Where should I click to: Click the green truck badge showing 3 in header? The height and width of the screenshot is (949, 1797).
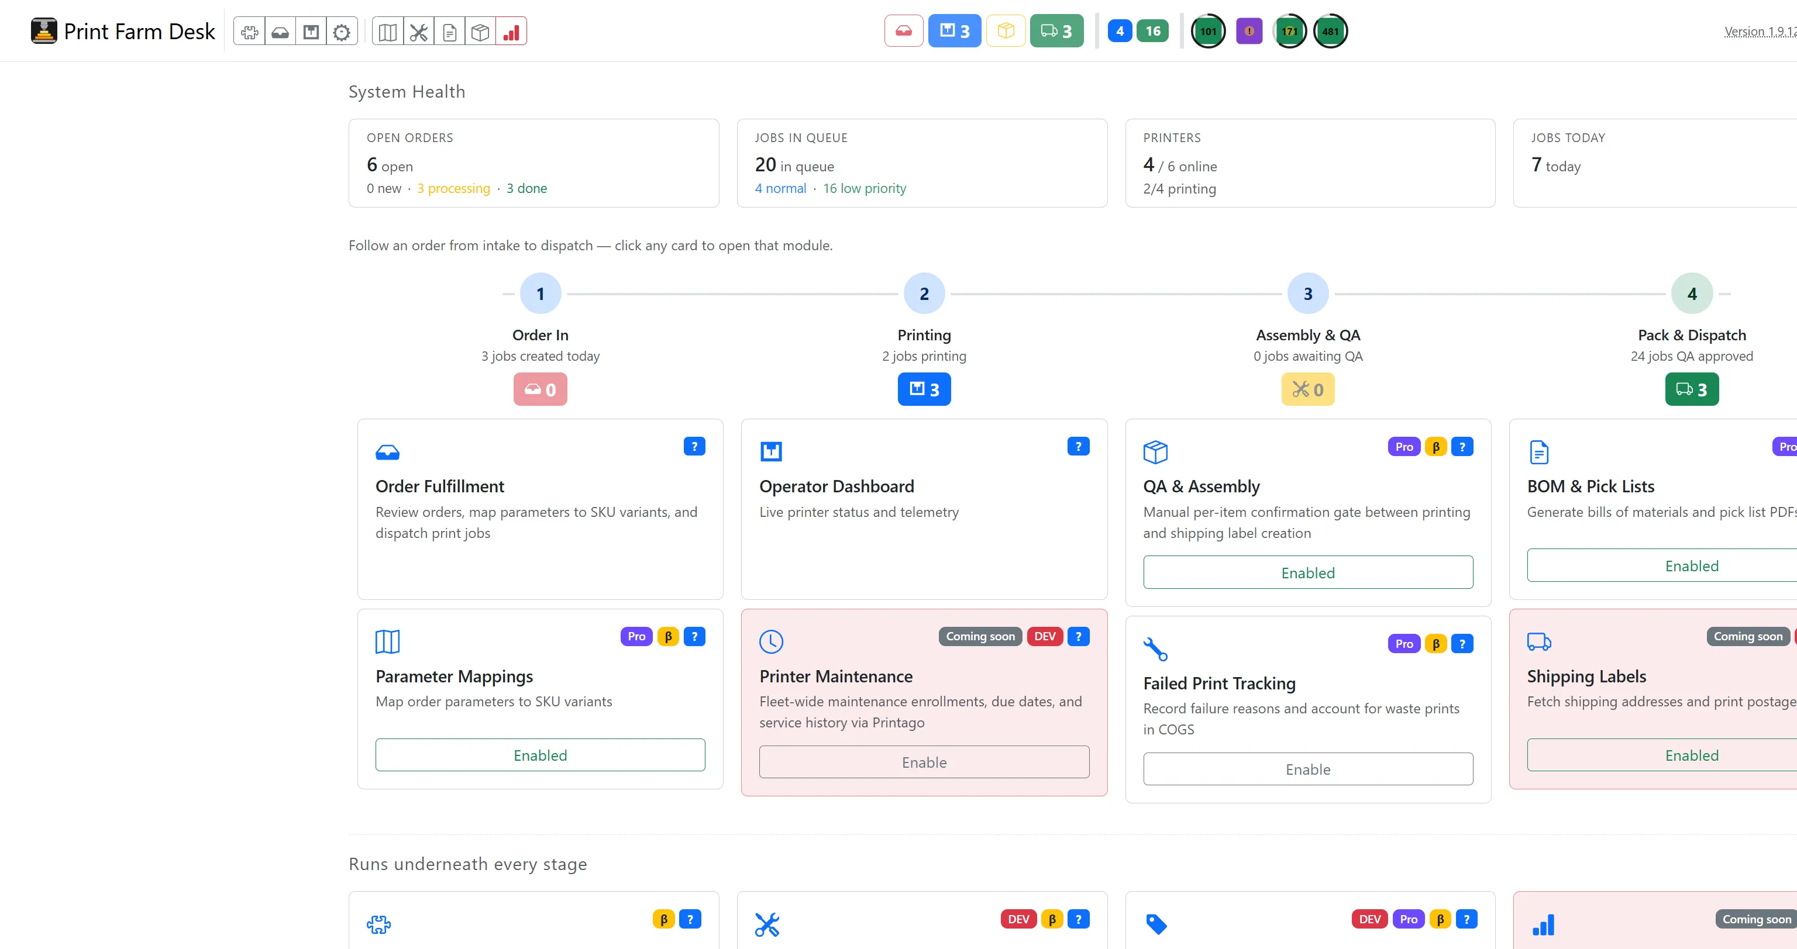tap(1056, 30)
